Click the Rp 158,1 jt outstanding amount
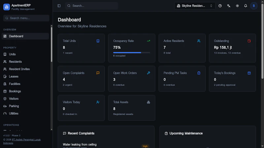Screen dimensions: 264x148 tap(223, 47)
